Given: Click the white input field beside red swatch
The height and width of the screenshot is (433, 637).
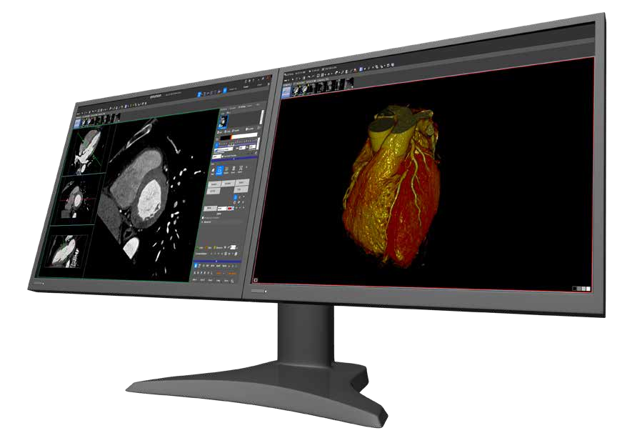Looking at the screenshot, I should (x=222, y=209).
